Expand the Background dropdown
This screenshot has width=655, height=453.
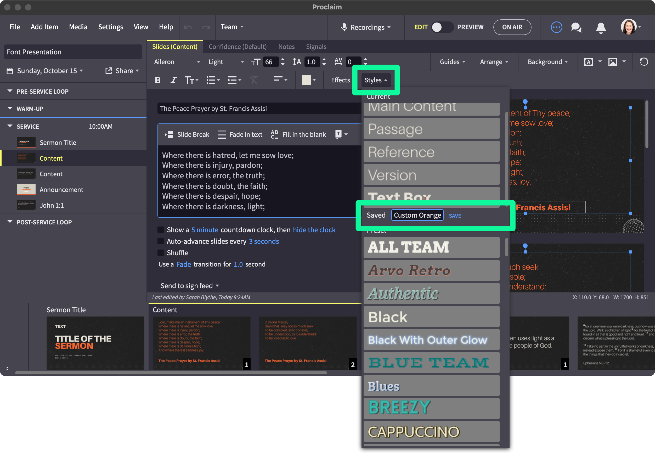click(547, 62)
